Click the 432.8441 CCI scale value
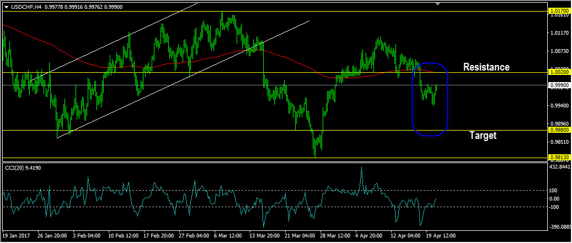The height and width of the screenshot is (243, 572). pyautogui.click(x=560, y=166)
